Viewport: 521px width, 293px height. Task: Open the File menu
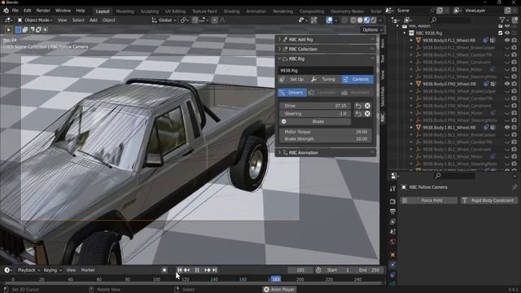tap(15, 11)
